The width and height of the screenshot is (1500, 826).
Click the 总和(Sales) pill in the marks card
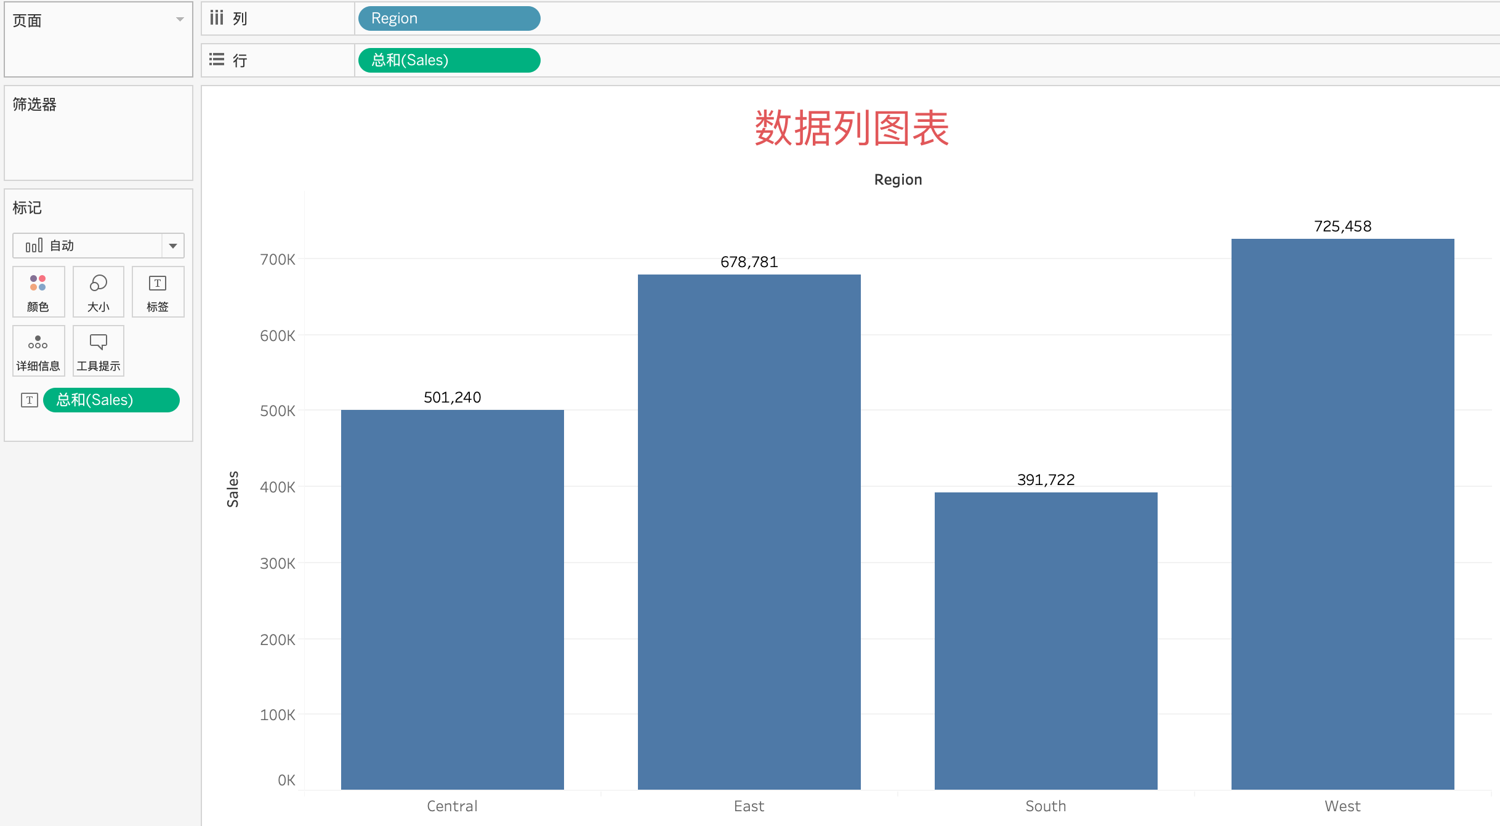click(x=111, y=400)
